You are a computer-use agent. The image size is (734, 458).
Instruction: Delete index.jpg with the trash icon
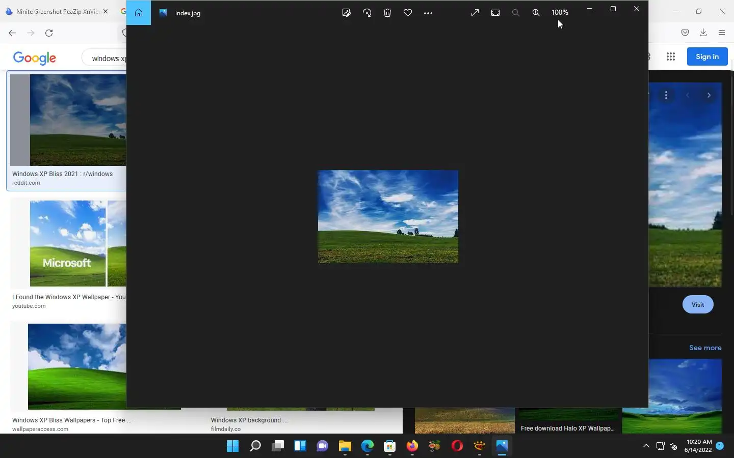(x=387, y=13)
